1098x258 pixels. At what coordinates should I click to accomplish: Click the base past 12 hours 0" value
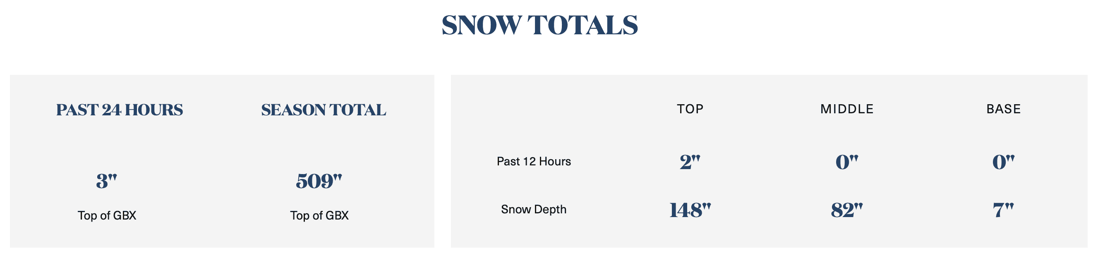pyautogui.click(x=1003, y=162)
